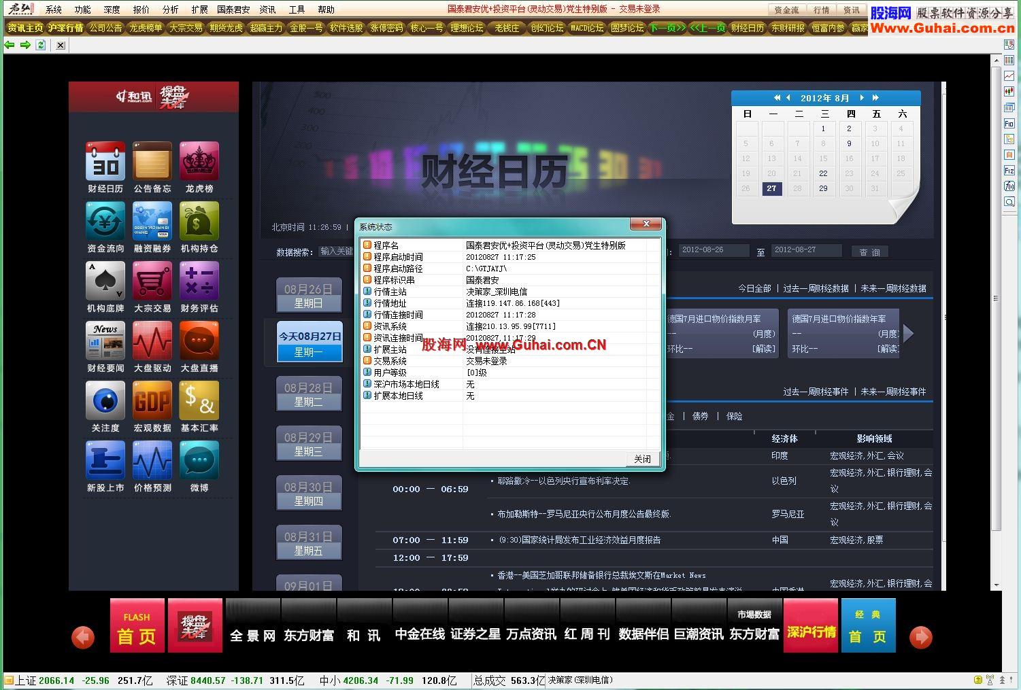Open 今日全部 link

coord(754,288)
